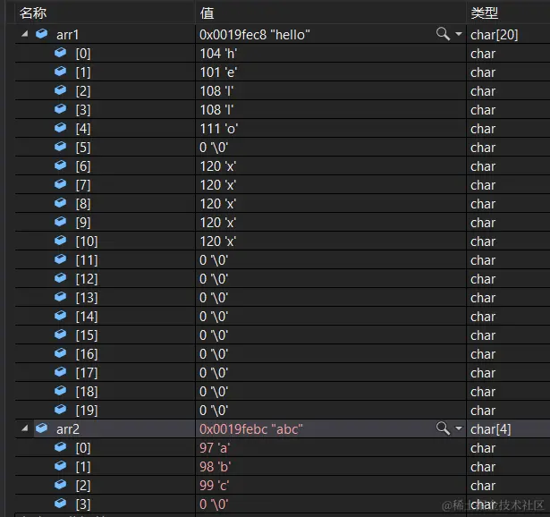The height and width of the screenshot is (517, 550).
Task: Select the type cell char[4]
Action: coord(491,429)
